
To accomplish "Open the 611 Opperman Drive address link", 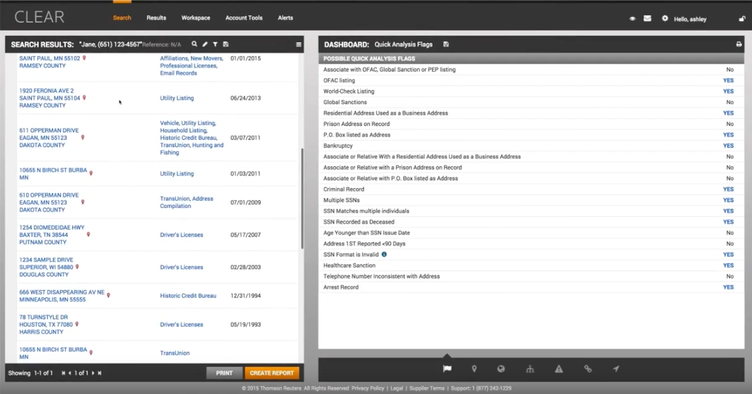I will click(x=49, y=130).
